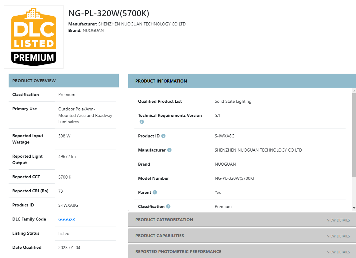The height and width of the screenshot is (258, 356).
Task: Click the info icon beside Classification
Action: click(168, 206)
